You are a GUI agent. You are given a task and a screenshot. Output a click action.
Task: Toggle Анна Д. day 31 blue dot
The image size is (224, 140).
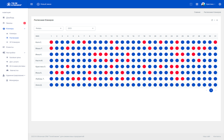click(215, 85)
